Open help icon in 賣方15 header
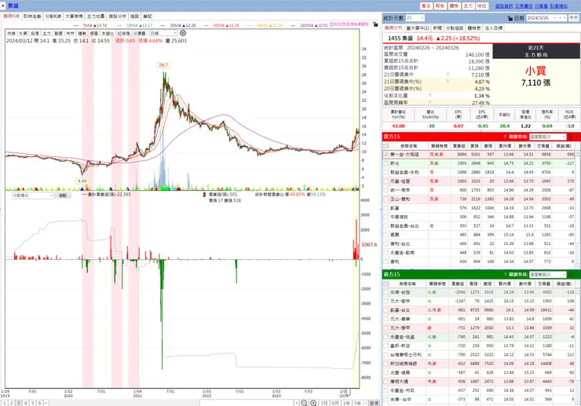581x406 pixels. 505,275
